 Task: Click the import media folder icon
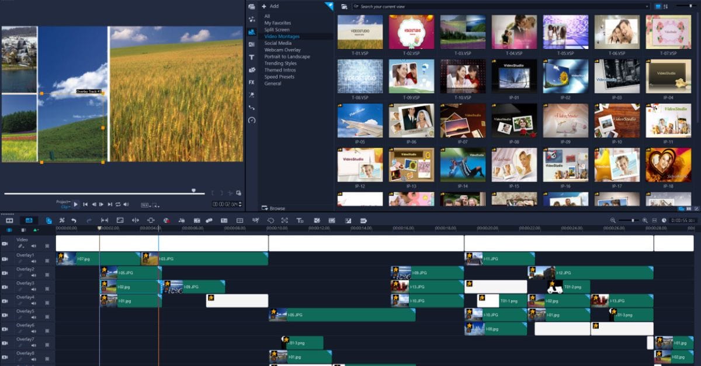click(x=345, y=6)
